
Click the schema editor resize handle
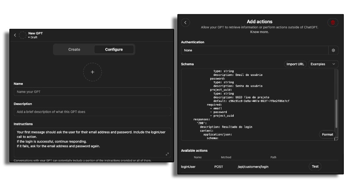(x=336, y=139)
